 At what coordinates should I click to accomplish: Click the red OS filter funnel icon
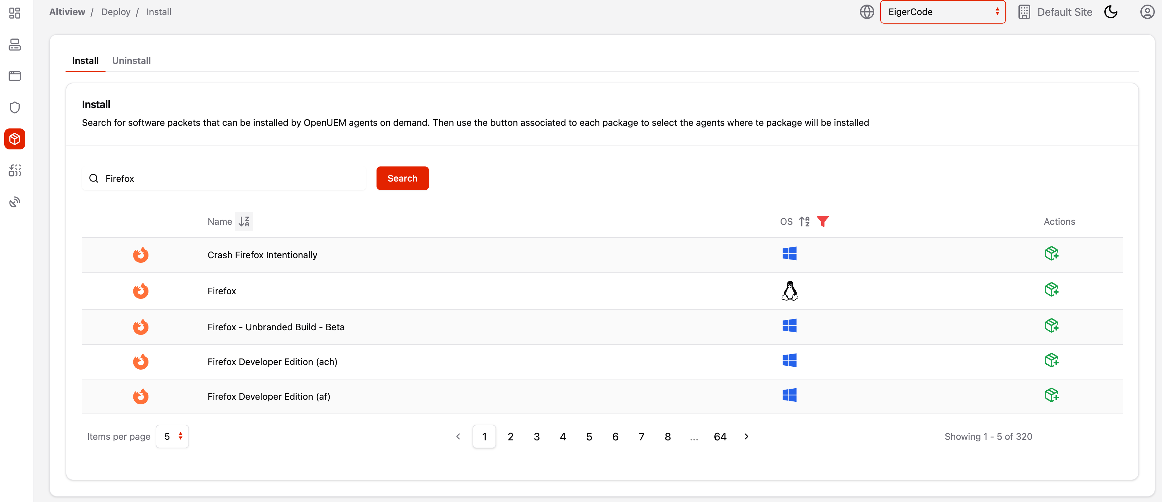pyautogui.click(x=822, y=222)
